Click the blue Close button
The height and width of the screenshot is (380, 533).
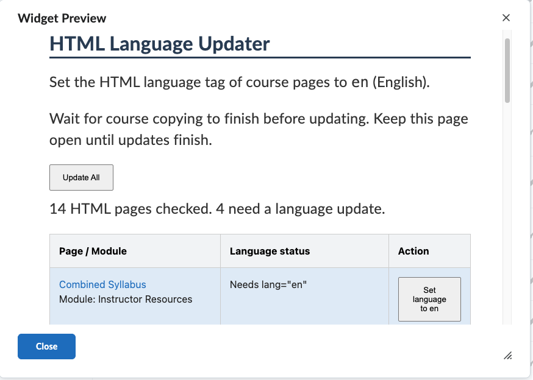[x=46, y=347]
